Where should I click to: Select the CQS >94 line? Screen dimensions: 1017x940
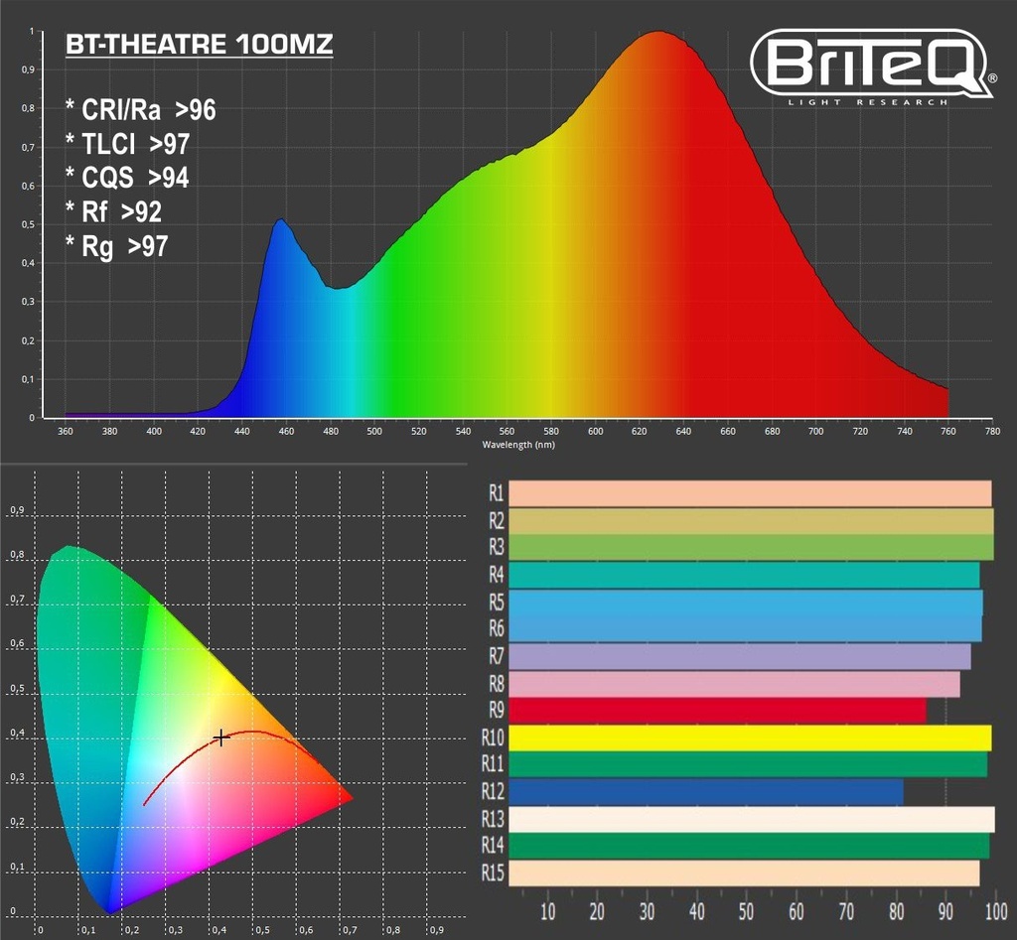pyautogui.click(x=127, y=178)
